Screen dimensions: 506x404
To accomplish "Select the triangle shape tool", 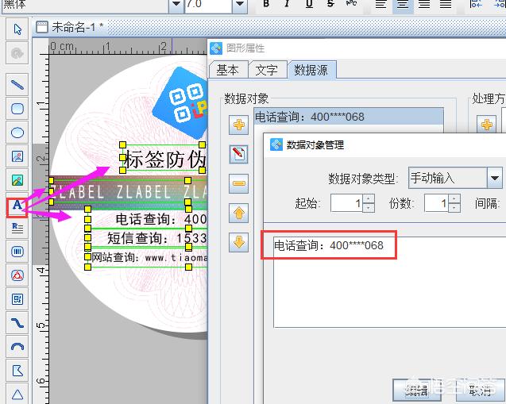I will point(17,394).
